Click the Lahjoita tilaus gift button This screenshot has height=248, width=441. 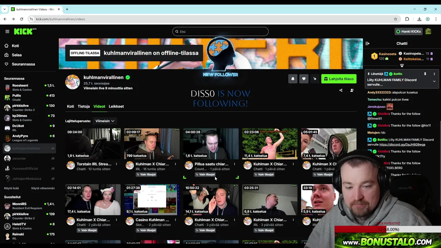[339, 79]
